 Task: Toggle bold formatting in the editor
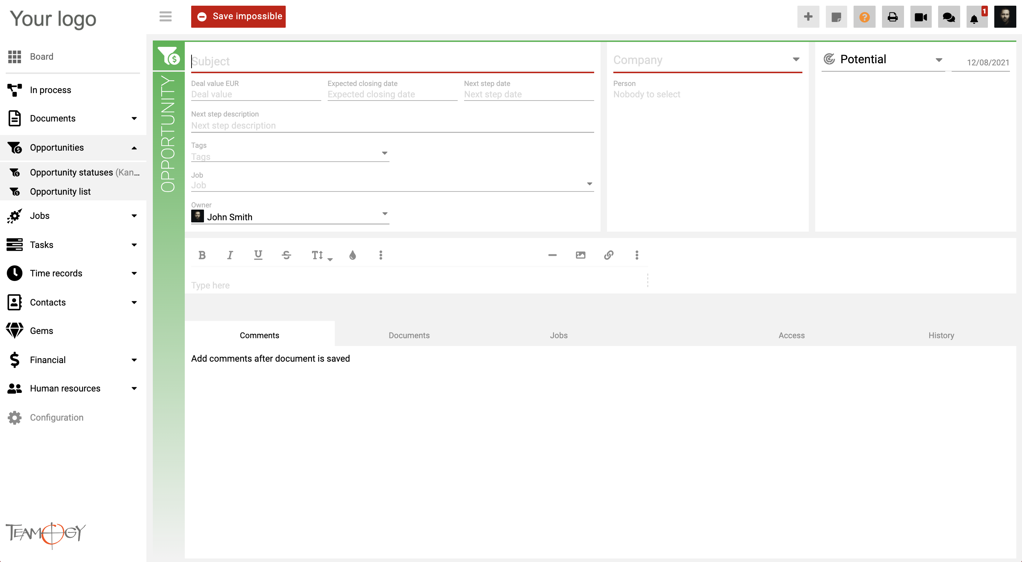click(202, 255)
